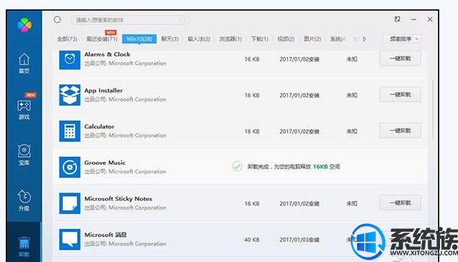458x262 pixels.
Task: Select the 全部(73) tab
Action: tap(67, 39)
